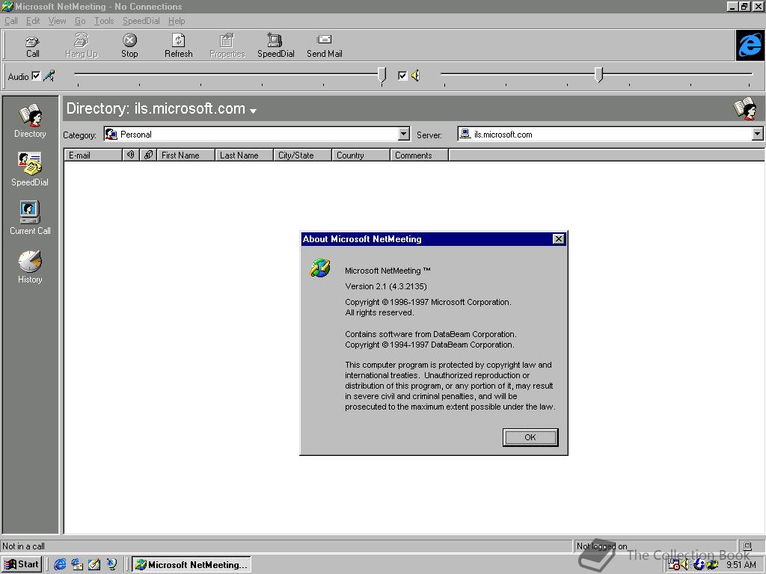Open the SpeedDial menu

[141, 21]
